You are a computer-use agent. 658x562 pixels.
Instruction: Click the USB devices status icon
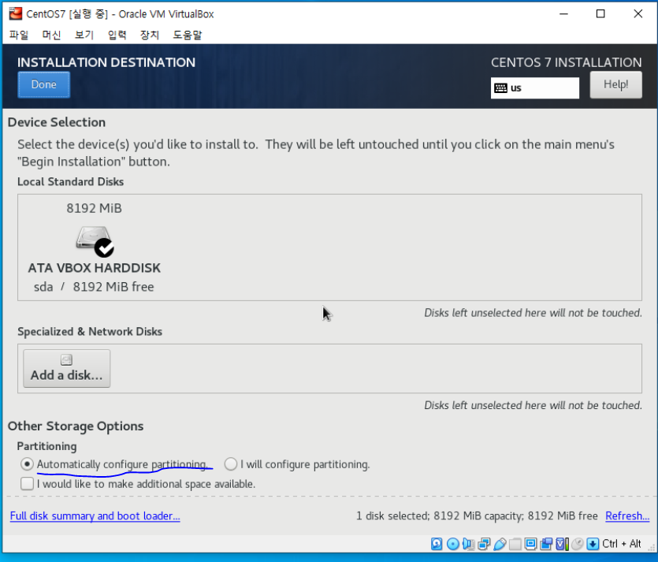pos(500,544)
